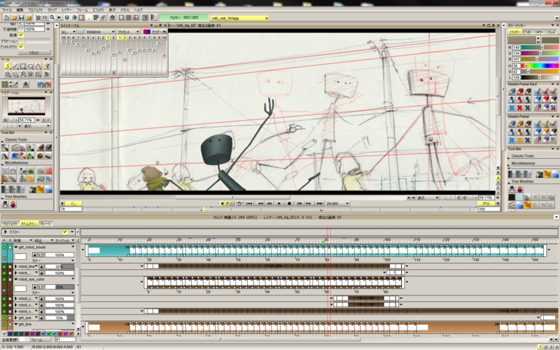This screenshot has width=560, height=350.
Task: Click the magnifier icon in top toolbar
Action: pyautogui.click(x=52, y=17)
